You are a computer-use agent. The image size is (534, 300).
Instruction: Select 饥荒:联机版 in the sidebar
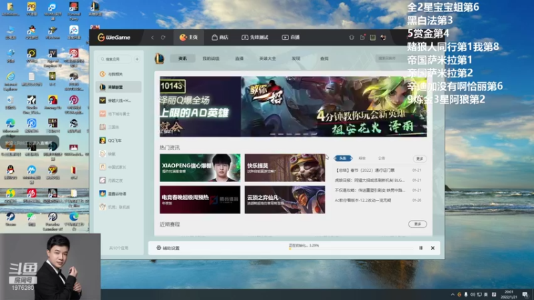tap(119, 207)
